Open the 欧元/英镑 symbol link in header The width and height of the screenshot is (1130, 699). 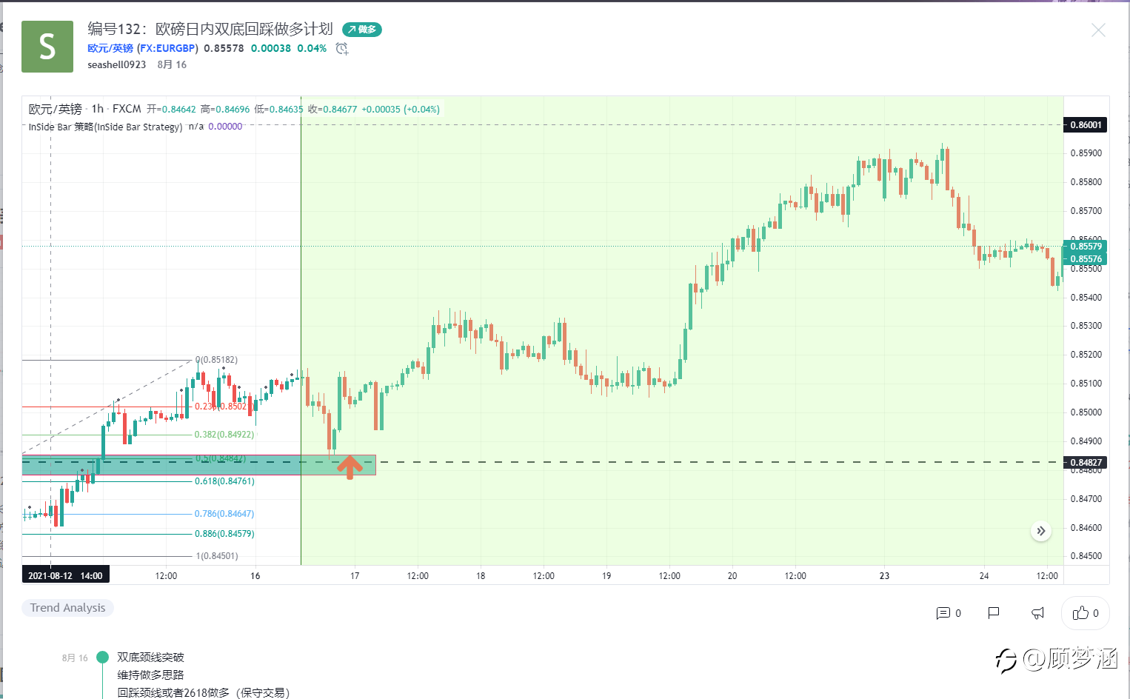[x=110, y=48]
